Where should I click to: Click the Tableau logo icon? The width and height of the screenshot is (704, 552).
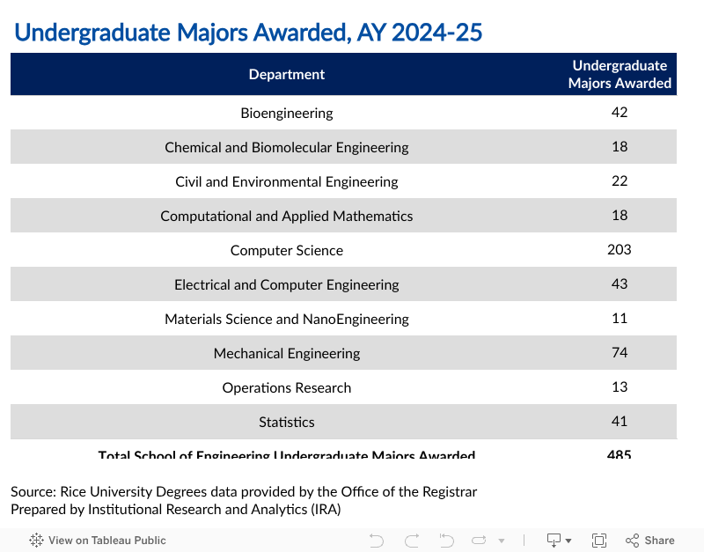pyautogui.click(x=35, y=540)
